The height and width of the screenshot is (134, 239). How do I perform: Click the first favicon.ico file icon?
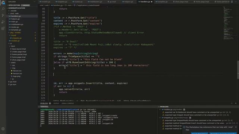(12, 71)
